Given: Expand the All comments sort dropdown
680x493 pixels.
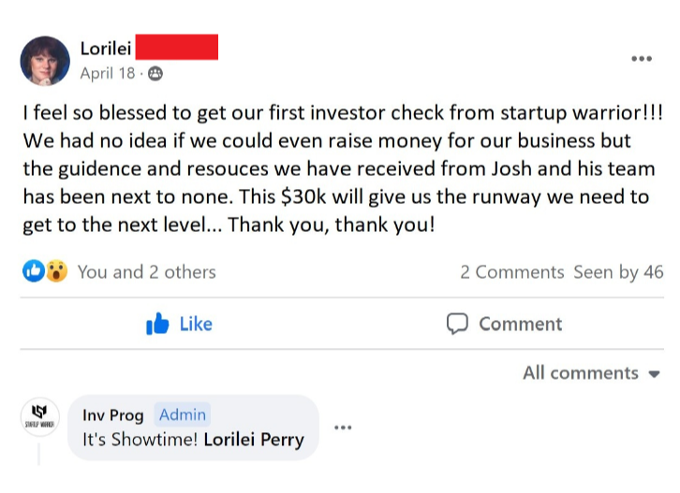Looking at the screenshot, I should [x=592, y=372].
